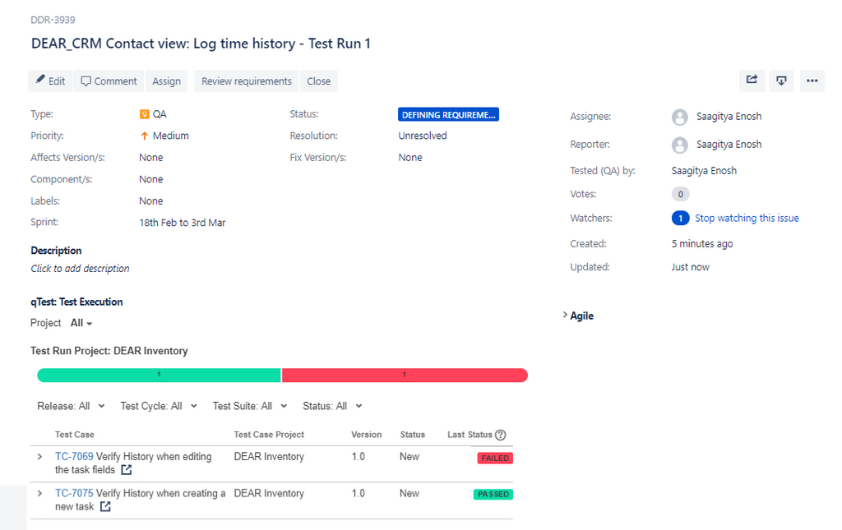Click the Test Run Project: DEAR Inventory heading
The width and height of the screenshot is (842, 530).
[x=109, y=351]
